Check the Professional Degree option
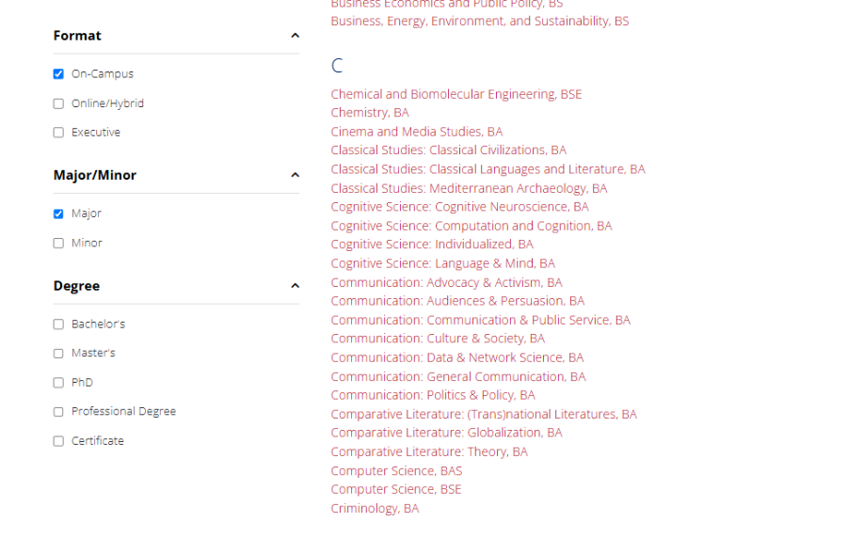The image size is (847, 538). tap(58, 412)
